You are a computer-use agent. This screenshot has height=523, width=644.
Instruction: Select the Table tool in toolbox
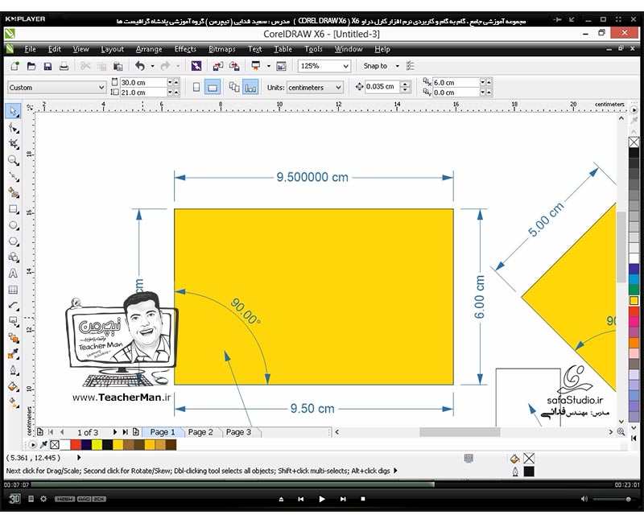[13, 290]
